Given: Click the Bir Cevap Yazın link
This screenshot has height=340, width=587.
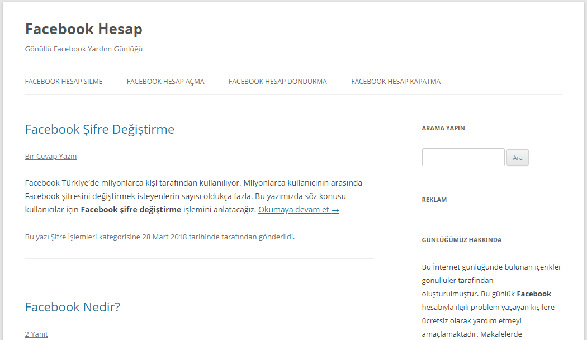Looking at the screenshot, I should (51, 156).
